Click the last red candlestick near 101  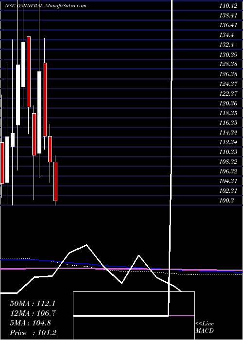tap(55, 181)
